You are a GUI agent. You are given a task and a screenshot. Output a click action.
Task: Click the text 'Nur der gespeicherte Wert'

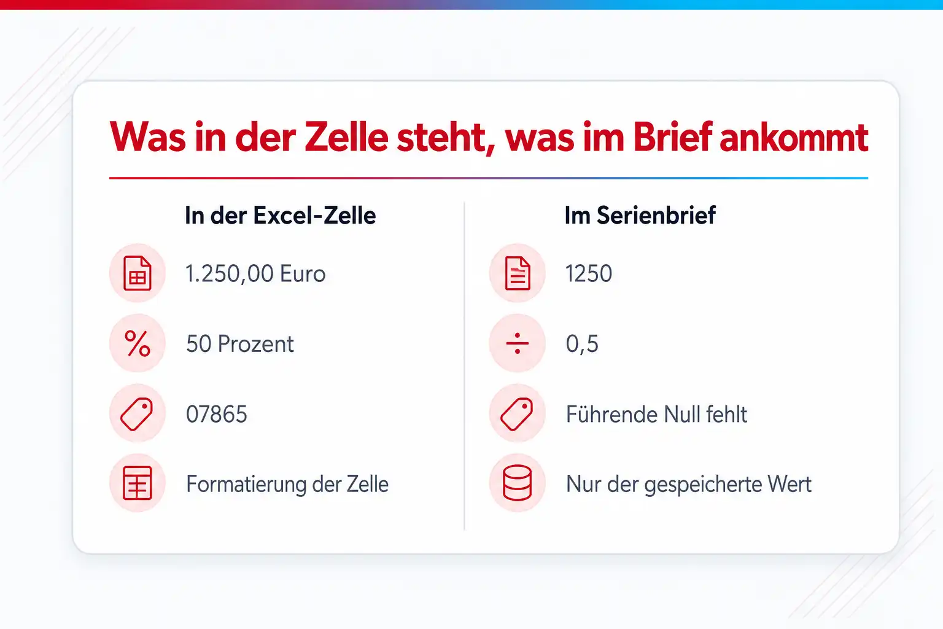pyautogui.click(x=688, y=485)
